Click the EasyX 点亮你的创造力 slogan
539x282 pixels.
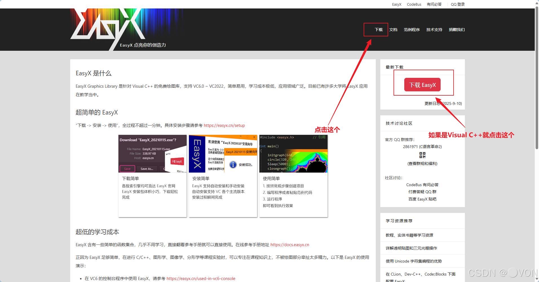tap(143, 45)
